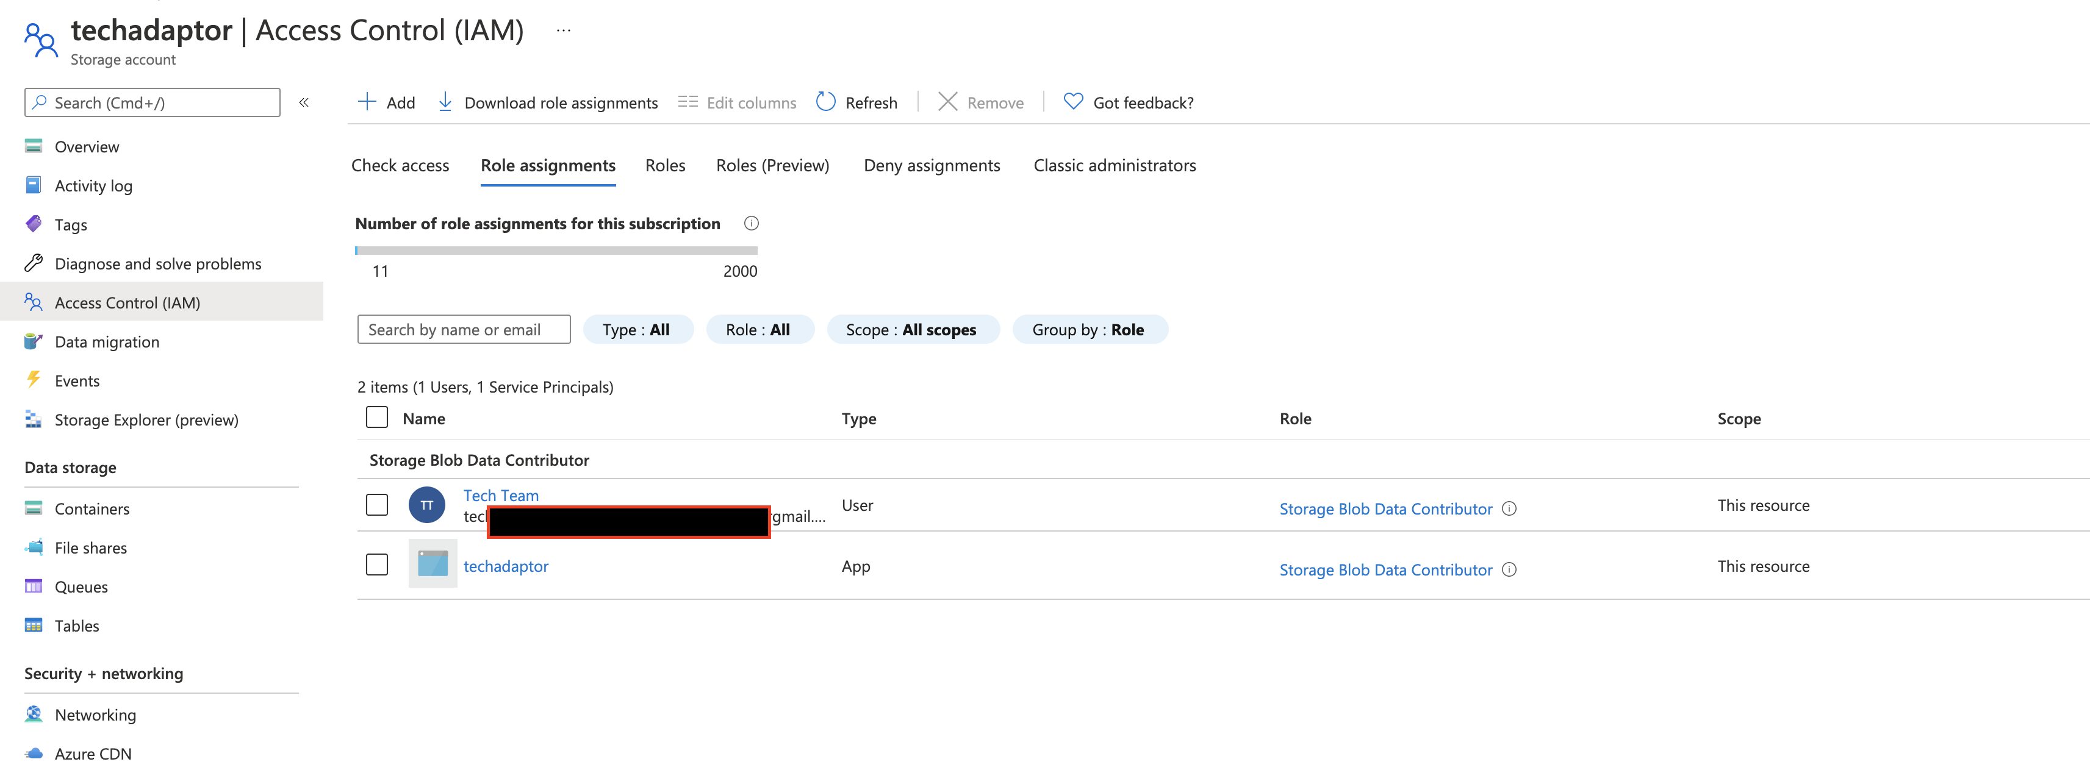
Task: Click the Overview icon in sidebar
Action: point(34,146)
